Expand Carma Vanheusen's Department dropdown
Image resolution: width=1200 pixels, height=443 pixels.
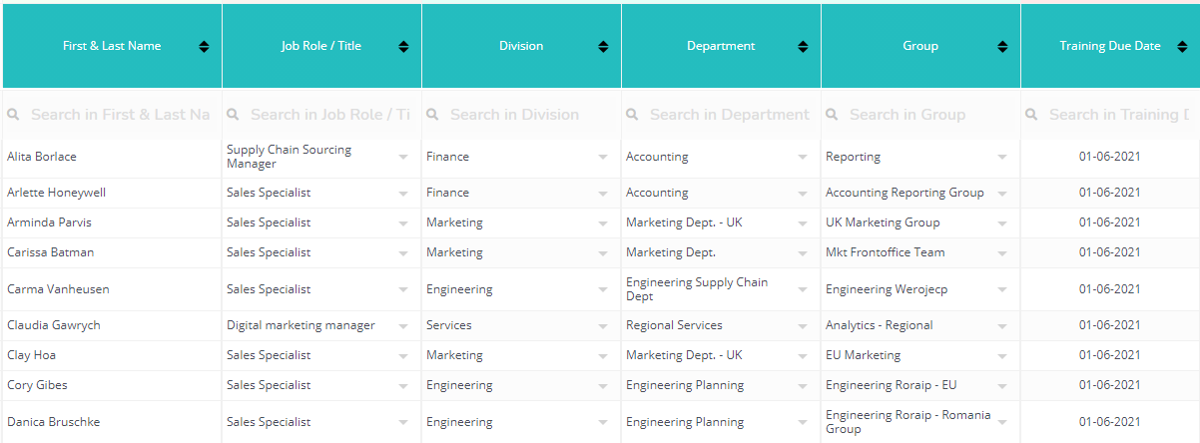pos(803,290)
